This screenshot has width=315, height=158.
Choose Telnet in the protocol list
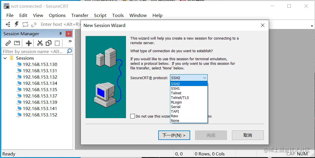pos(189,93)
